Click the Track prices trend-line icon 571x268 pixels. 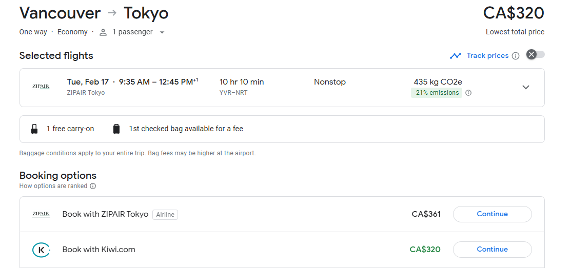point(455,56)
